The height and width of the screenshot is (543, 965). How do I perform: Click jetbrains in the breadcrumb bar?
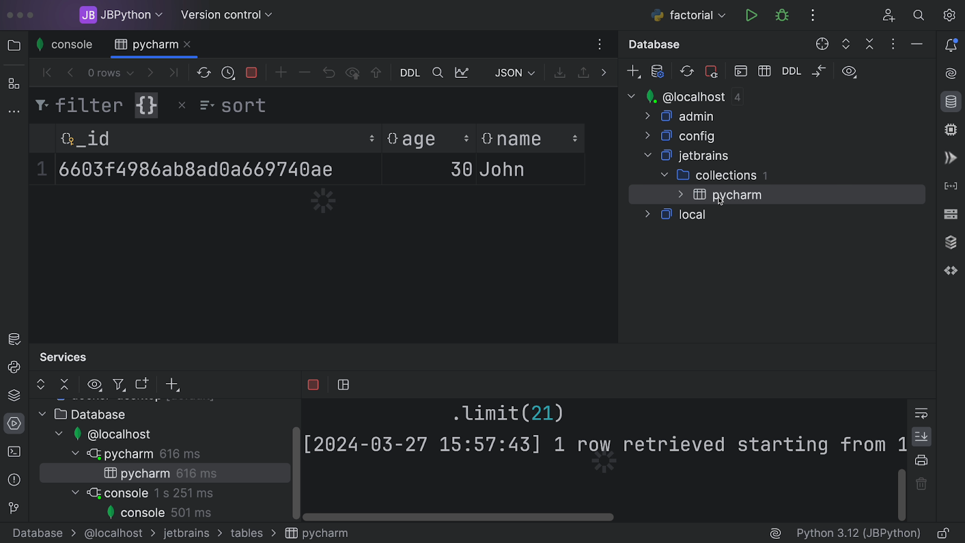pos(186,533)
